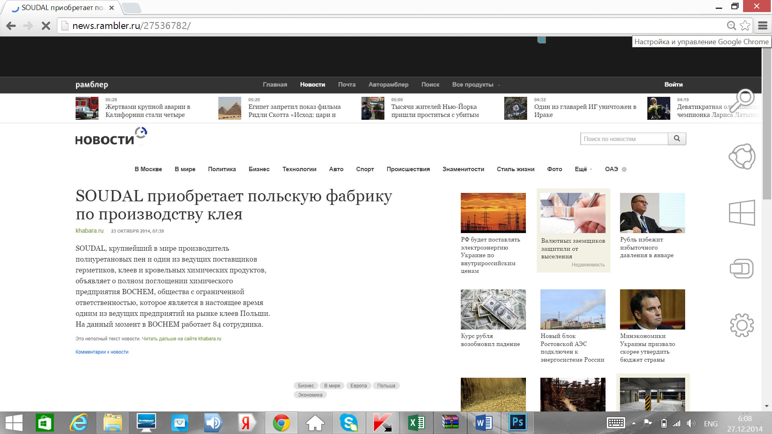The image size is (772, 434).
Task: Click the Польша tag
Action: coord(386,386)
